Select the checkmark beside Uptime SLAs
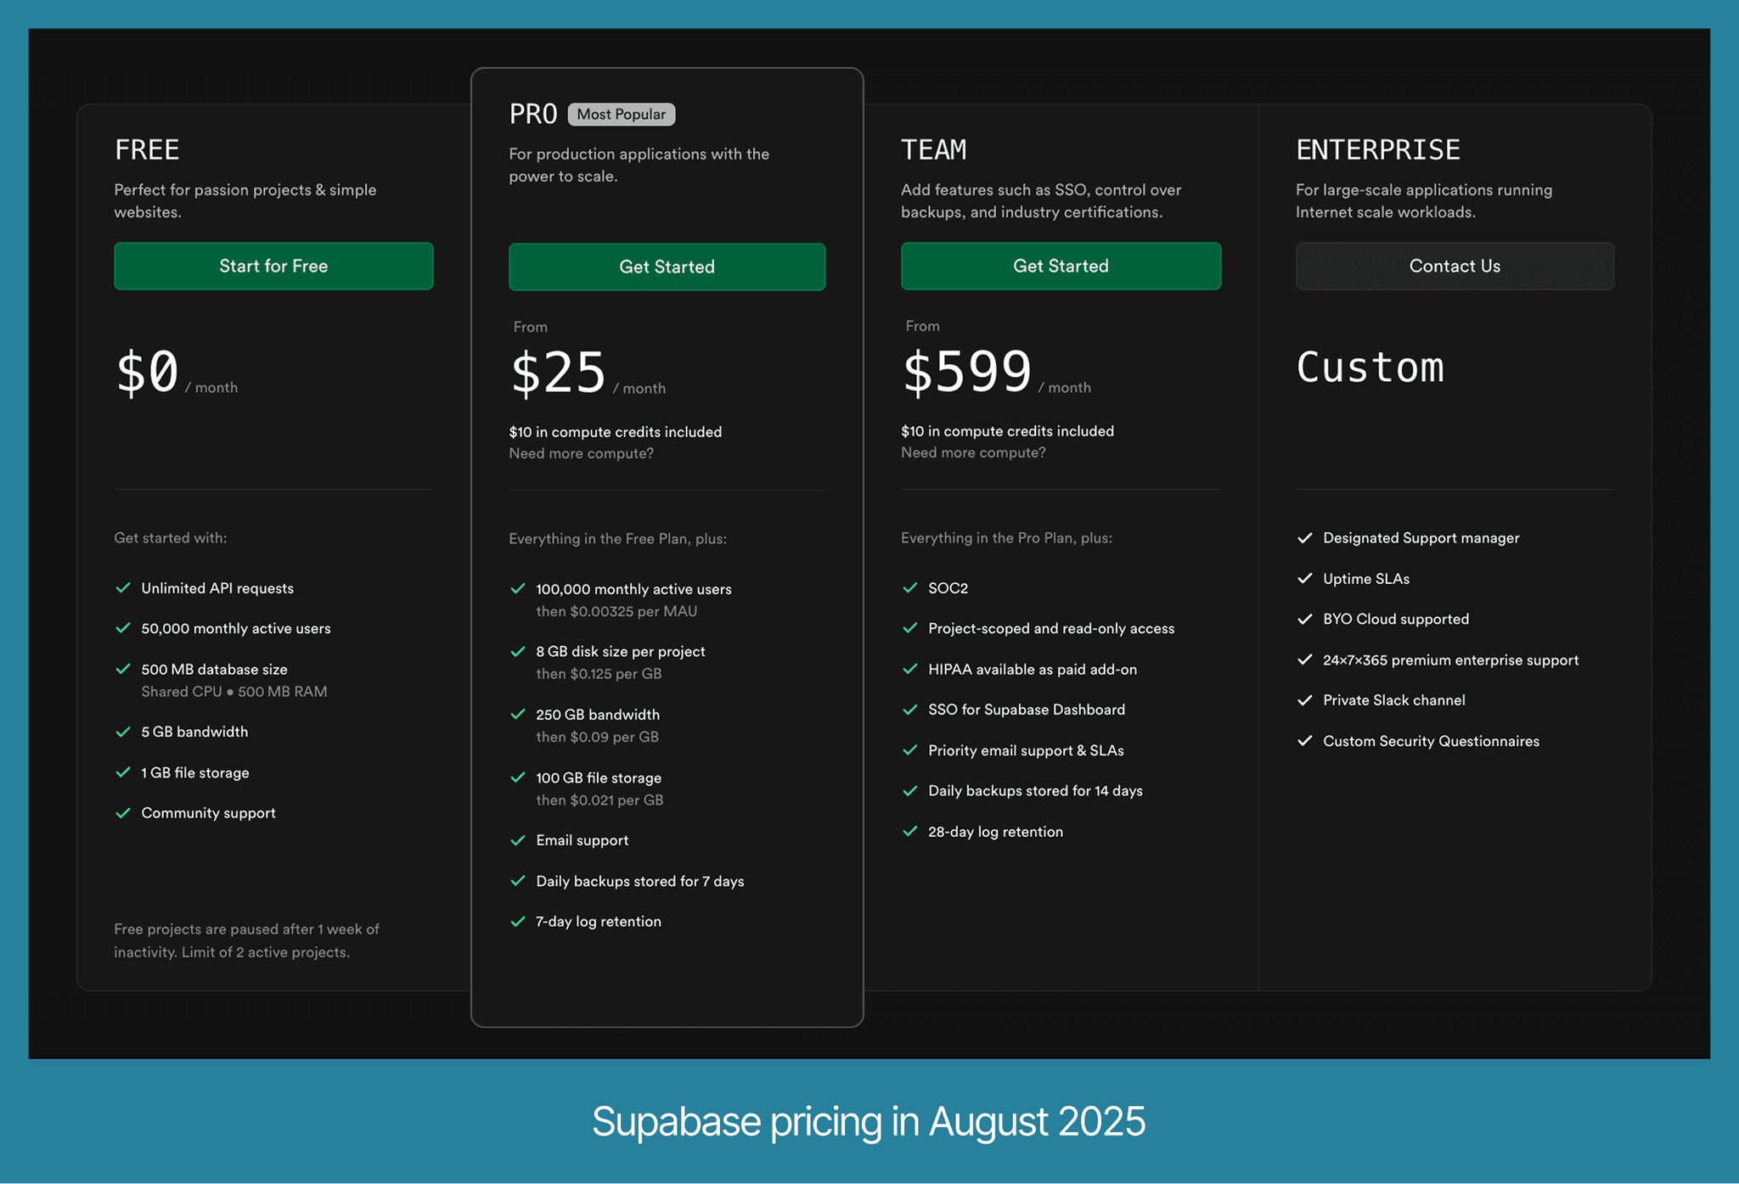Viewport: 1739px width, 1184px height. pos(1305,578)
